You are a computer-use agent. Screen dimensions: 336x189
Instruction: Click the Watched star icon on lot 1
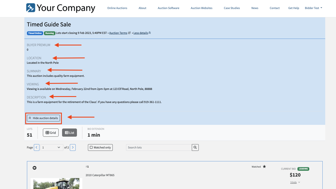click(264, 167)
